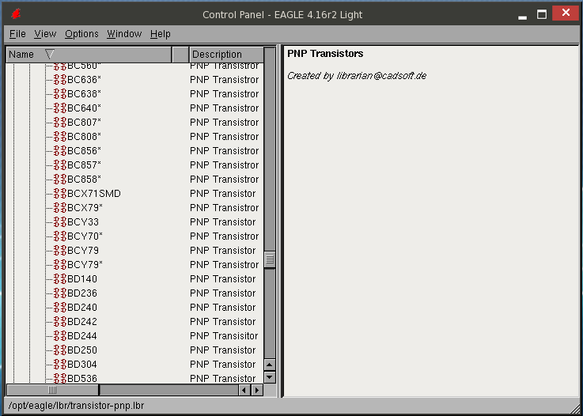This screenshot has height=416, width=583.
Task: Click 'PNP Transistor' description of BCY33
Action: point(223,222)
